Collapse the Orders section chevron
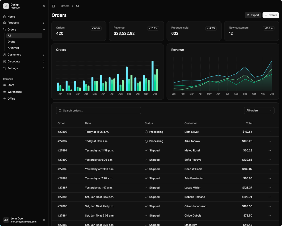282x226 pixels. click(44, 30)
